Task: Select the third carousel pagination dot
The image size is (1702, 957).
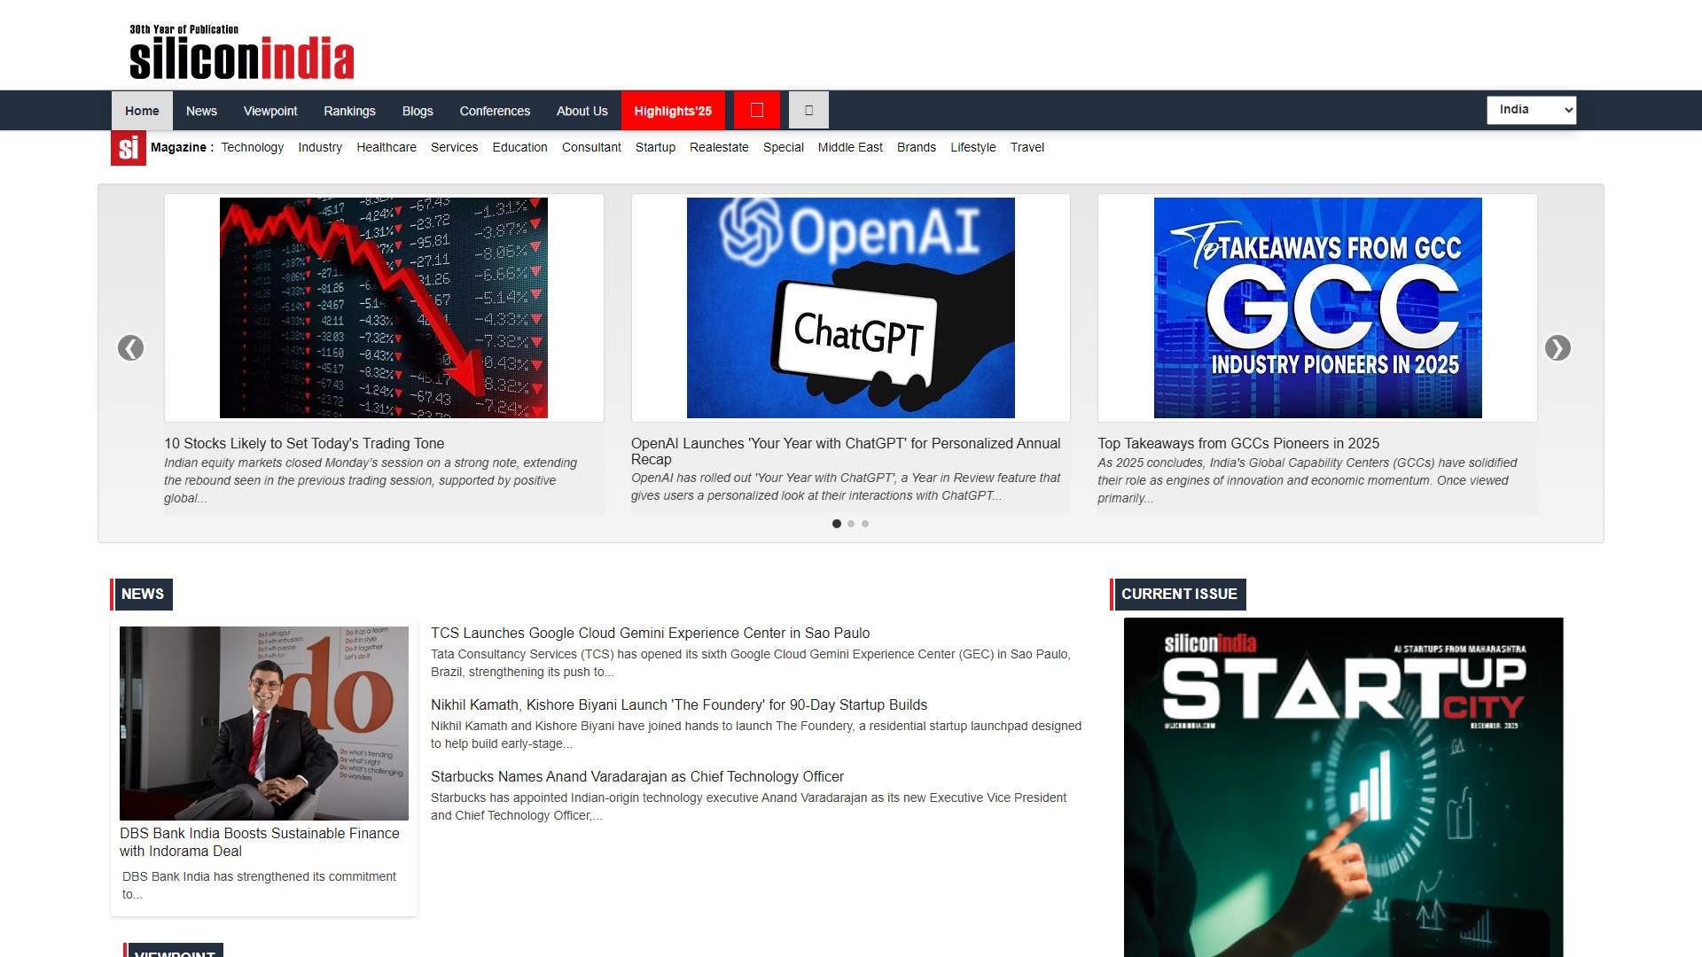Action: (865, 524)
